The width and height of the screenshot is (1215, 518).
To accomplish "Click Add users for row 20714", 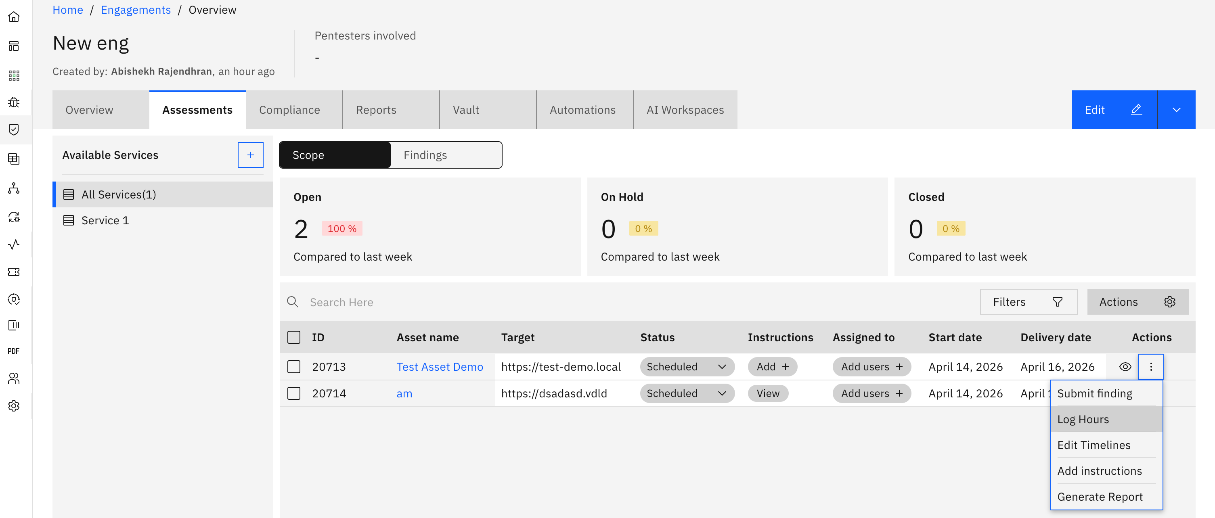I will [871, 394].
